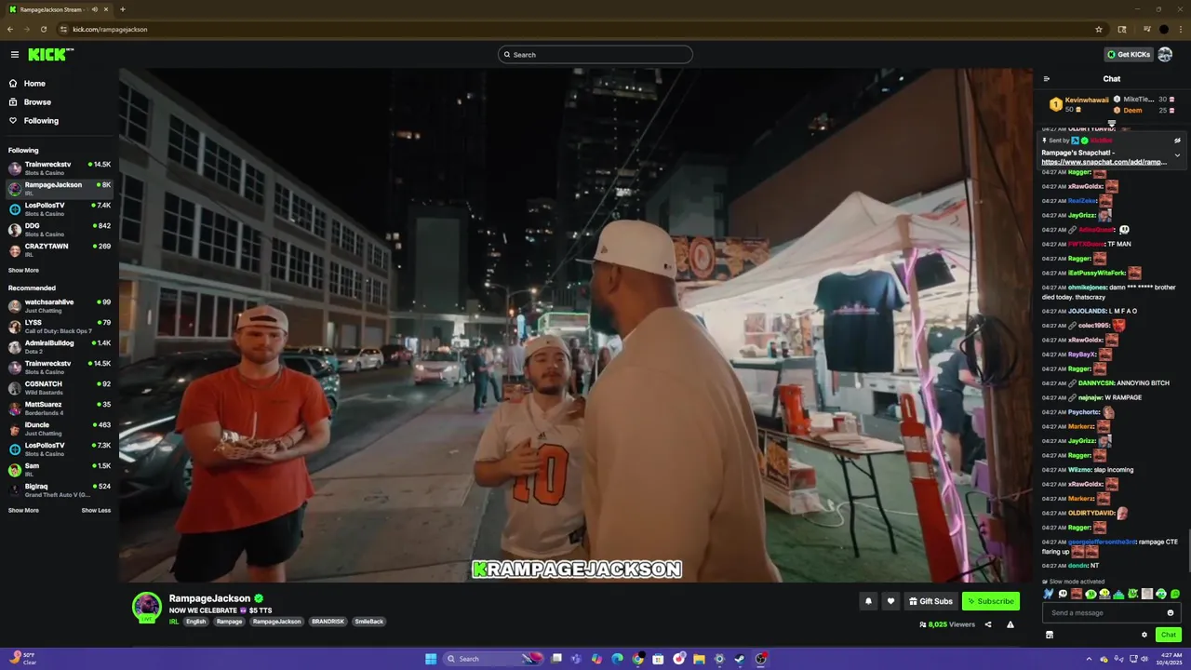Image resolution: width=1191 pixels, height=670 pixels.
Task: Send message with green Chat button
Action: [x=1169, y=635]
